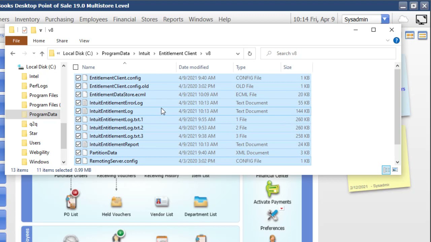Click the remote display monitor icon

click(x=421, y=19)
